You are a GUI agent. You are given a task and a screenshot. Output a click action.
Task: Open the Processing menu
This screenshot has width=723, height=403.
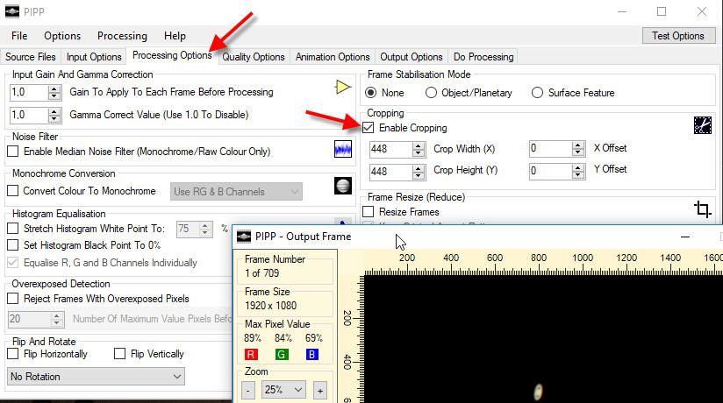tap(122, 36)
